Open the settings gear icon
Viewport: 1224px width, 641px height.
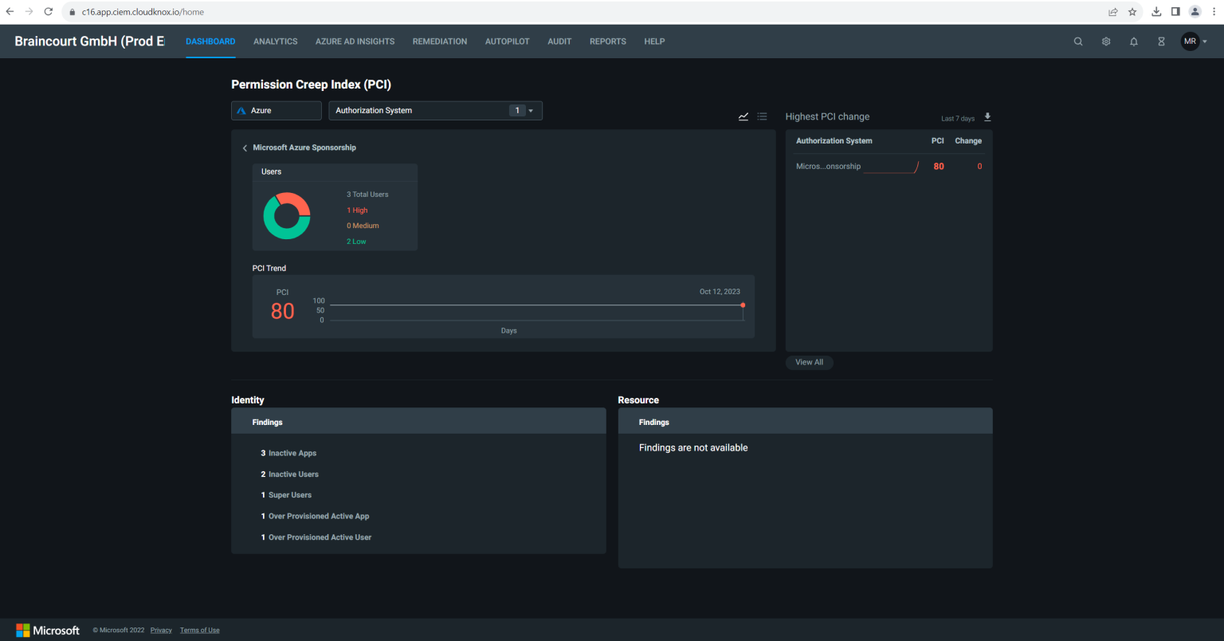pos(1106,41)
